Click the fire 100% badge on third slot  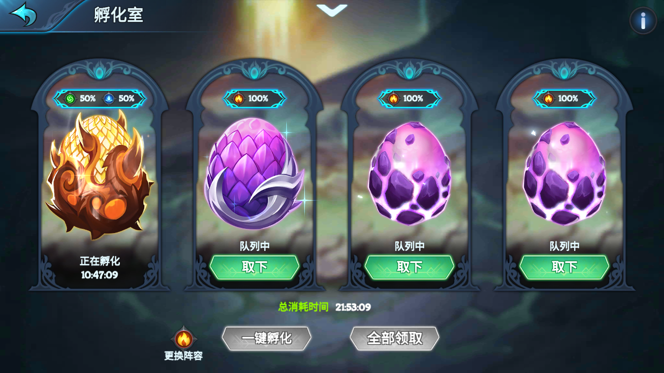pyautogui.click(x=409, y=99)
